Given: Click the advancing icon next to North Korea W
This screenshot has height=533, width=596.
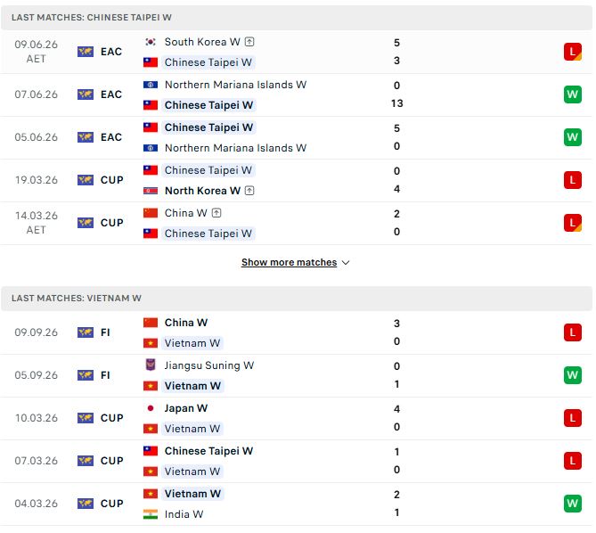Looking at the screenshot, I should [249, 191].
